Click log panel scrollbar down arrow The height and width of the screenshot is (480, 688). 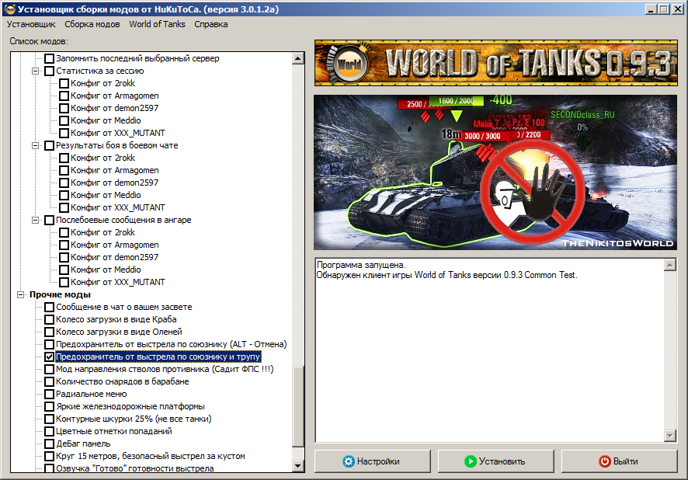pos(670,435)
